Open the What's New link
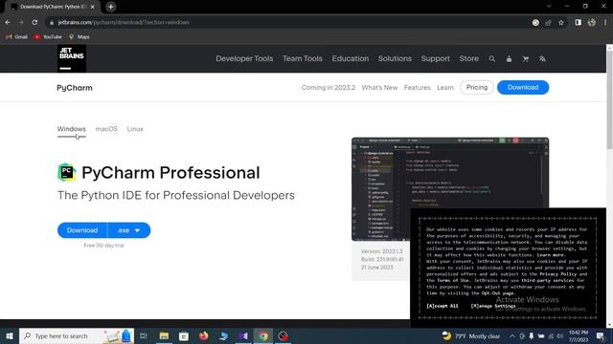Image resolution: width=613 pixels, height=344 pixels. click(x=379, y=87)
